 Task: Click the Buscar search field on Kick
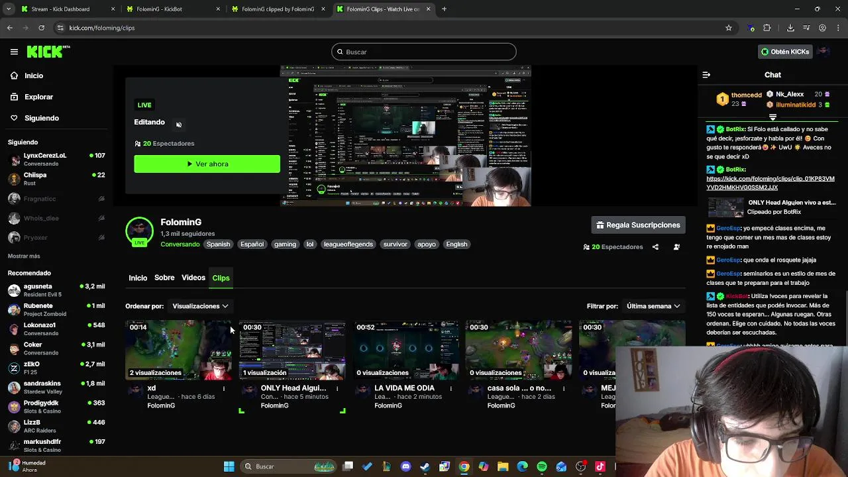[x=424, y=52]
